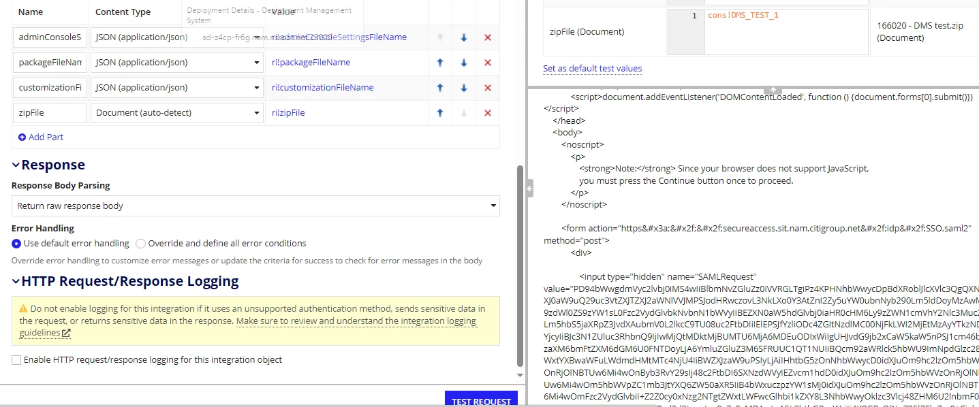Move packageFileName part up
The image size is (979, 407).
tap(440, 63)
